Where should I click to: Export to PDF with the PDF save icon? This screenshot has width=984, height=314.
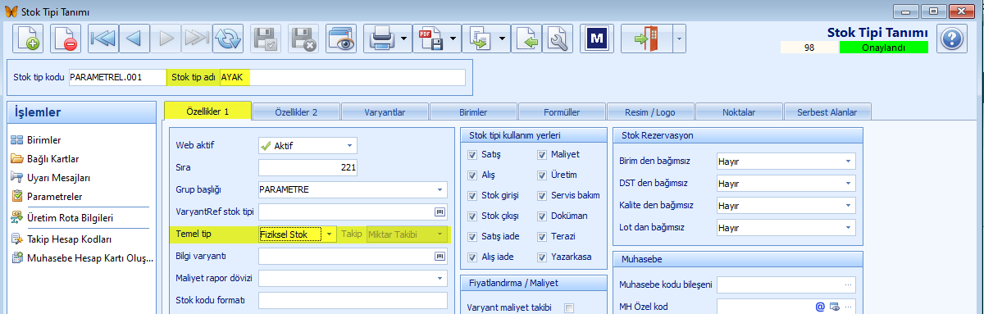430,39
